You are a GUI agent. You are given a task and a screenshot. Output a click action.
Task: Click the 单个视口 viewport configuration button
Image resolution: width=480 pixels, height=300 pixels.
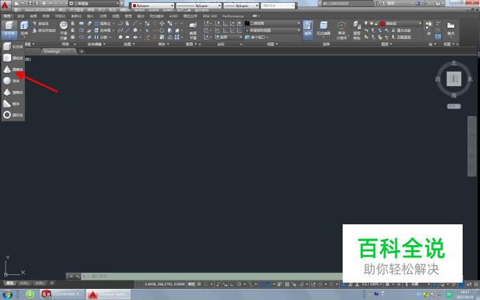coord(256,37)
